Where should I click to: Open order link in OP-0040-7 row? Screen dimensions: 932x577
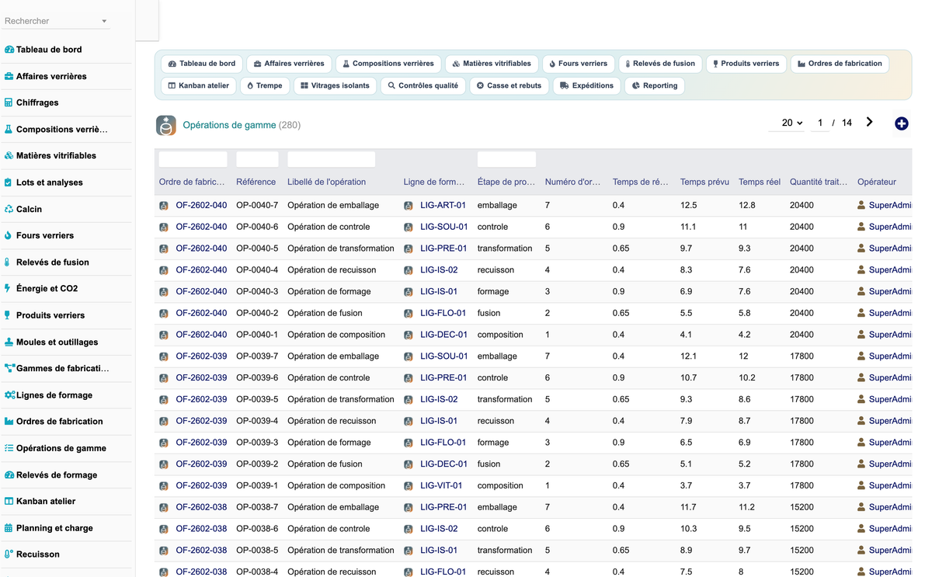tap(201, 206)
